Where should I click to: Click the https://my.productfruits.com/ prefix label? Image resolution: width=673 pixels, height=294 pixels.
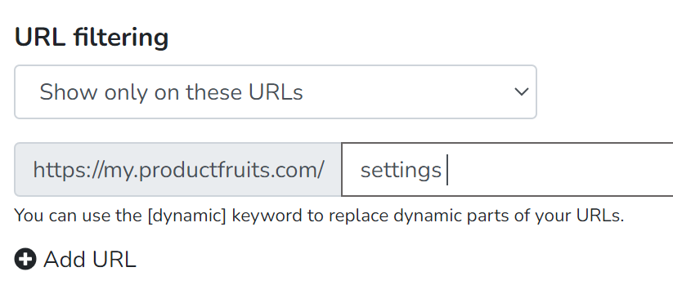tap(178, 170)
